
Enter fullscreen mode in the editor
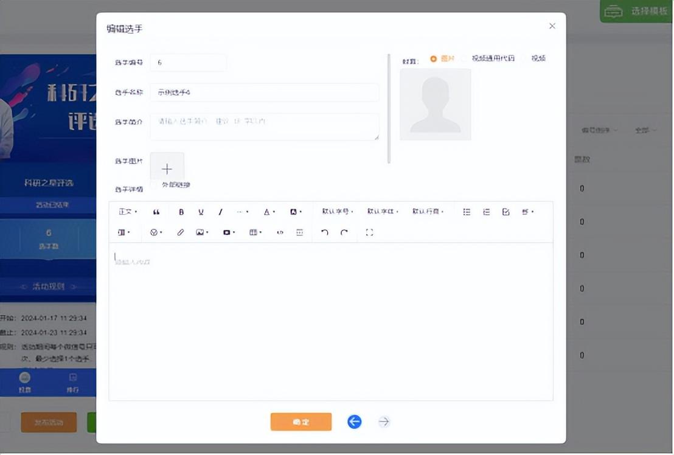pyautogui.click(x=369, y=232)
